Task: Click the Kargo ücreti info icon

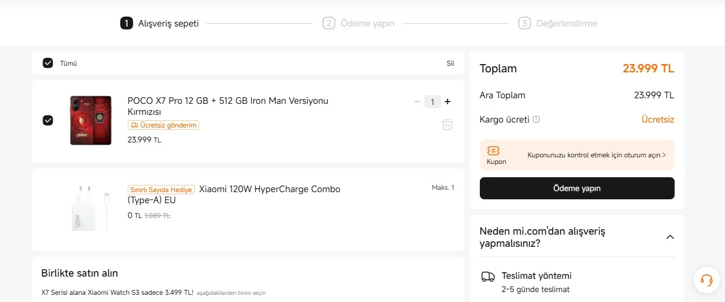Action: pyautogui.click(x=536, y=120)
